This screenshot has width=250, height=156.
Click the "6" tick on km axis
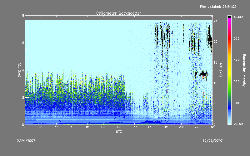[x=23, y=43]
